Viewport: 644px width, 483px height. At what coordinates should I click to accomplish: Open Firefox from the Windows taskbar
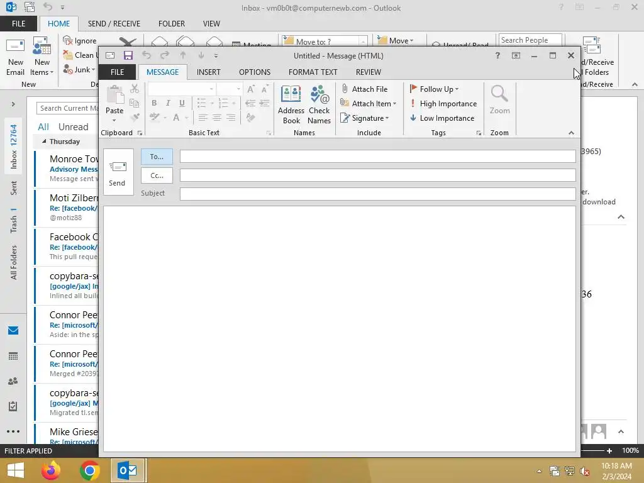51,470
